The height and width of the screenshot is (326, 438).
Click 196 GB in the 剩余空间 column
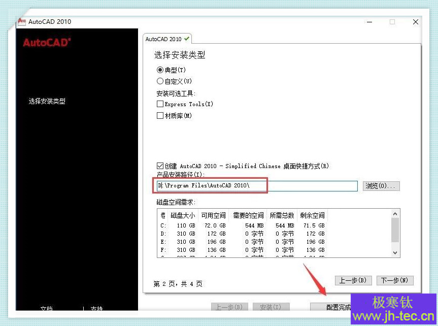pyautogui.click(x=315, y=242)
